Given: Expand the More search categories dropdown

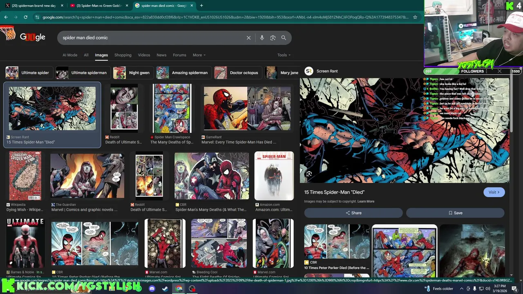Looking at the screenshot, I should (x=199, y=55).
